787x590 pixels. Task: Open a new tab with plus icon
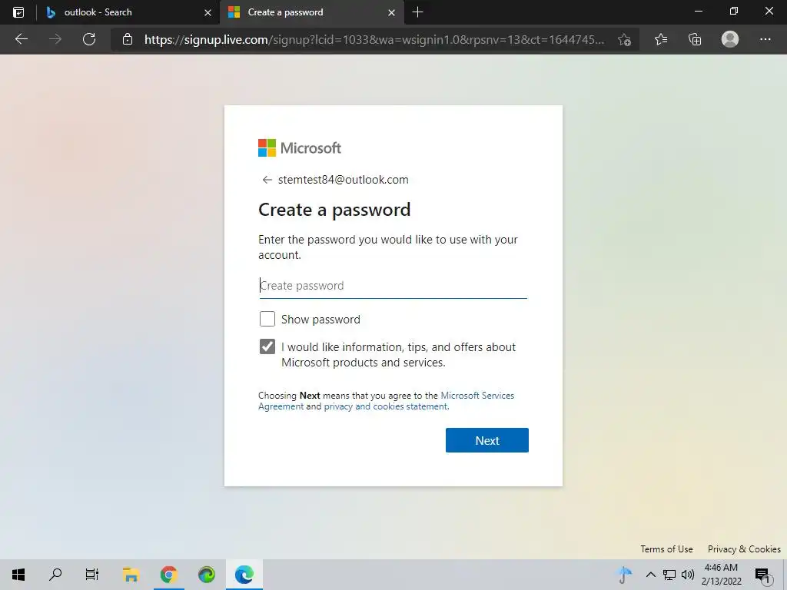tap(417, 12)
